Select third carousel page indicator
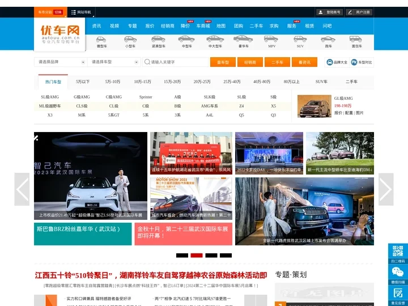 tap(211, 255)
